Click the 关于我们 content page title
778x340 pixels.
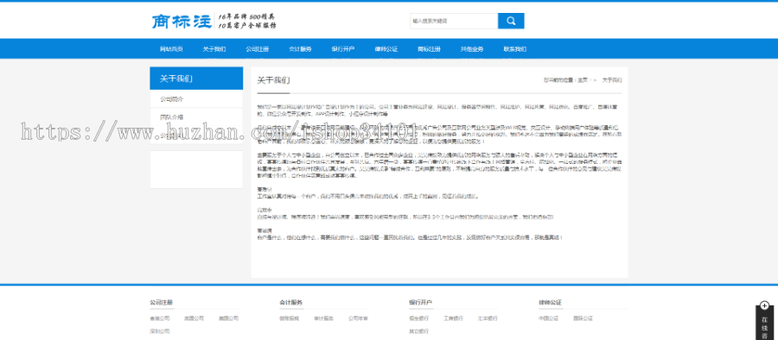pos(273,80)
